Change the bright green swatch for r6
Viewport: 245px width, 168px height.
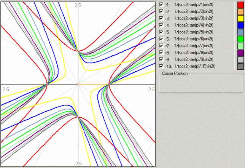click(x=240, y=39)
